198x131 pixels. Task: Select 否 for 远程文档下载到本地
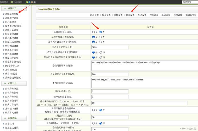pos(101,57)
